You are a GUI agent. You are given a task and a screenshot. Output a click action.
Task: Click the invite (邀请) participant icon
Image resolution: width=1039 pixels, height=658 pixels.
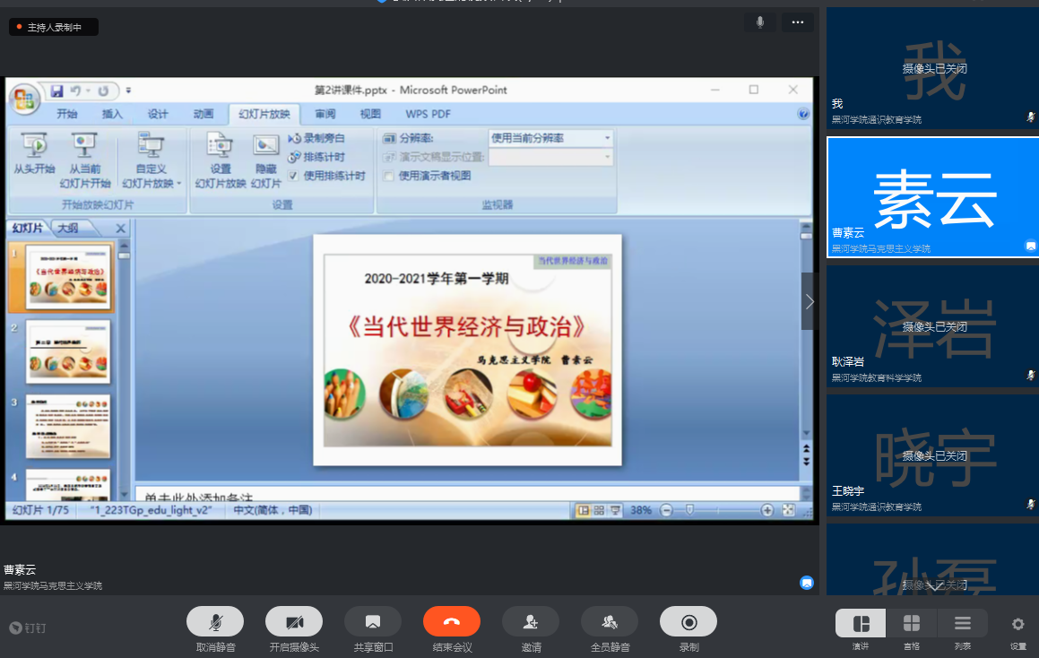click(x=531, y=621)
